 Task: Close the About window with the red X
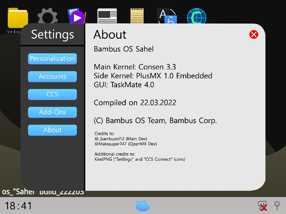(254, 35)
